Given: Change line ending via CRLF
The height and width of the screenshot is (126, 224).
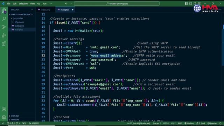Looking at the screenshot, I should (173, 123).
